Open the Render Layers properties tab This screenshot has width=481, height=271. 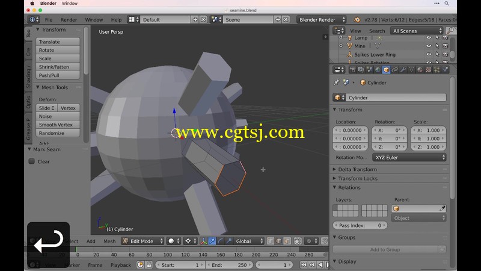[x=361, y=70]
